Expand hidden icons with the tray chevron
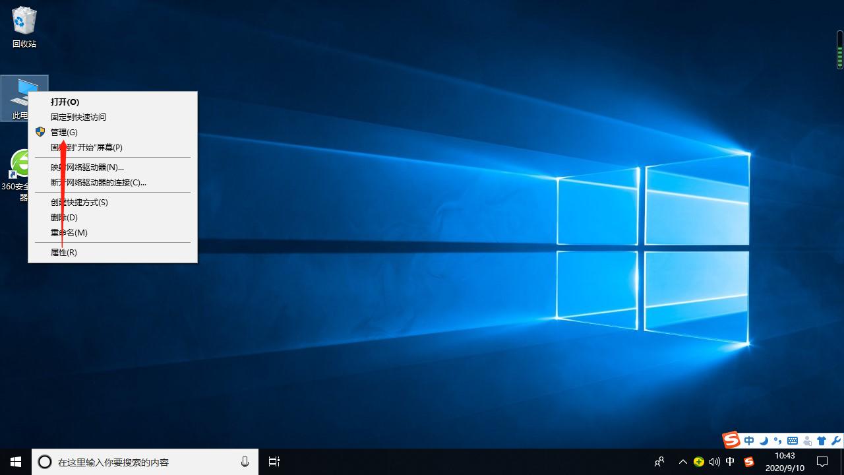 (683, 462)
